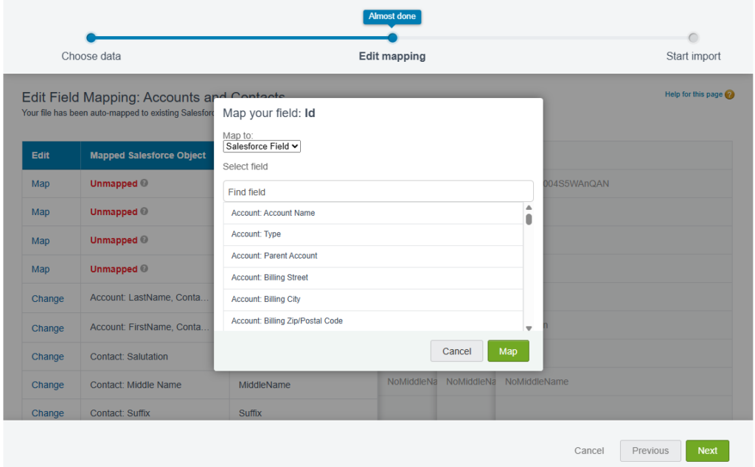Select Account: Billing City field
755x467 pixels.
(x=373, y=299)
